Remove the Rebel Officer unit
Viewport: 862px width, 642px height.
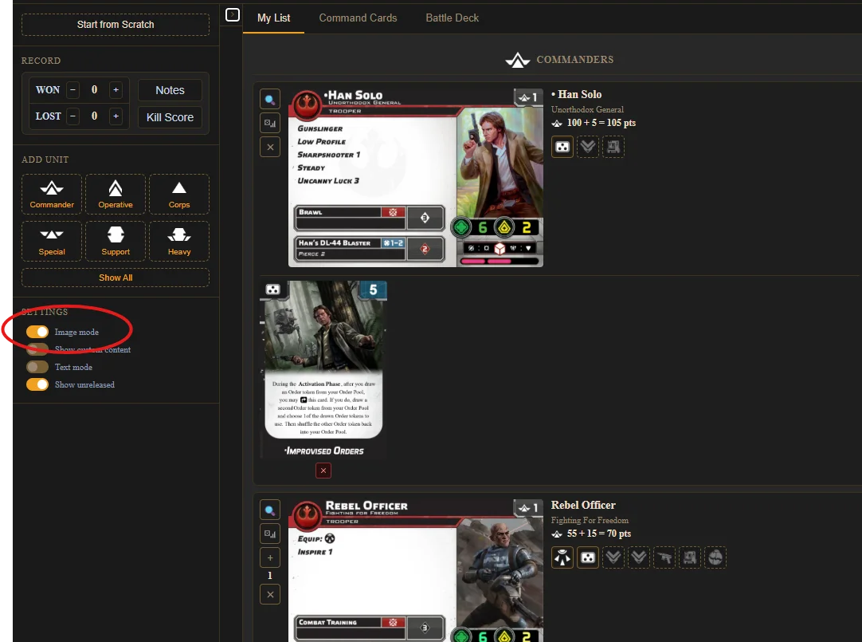tap(270, 594)
